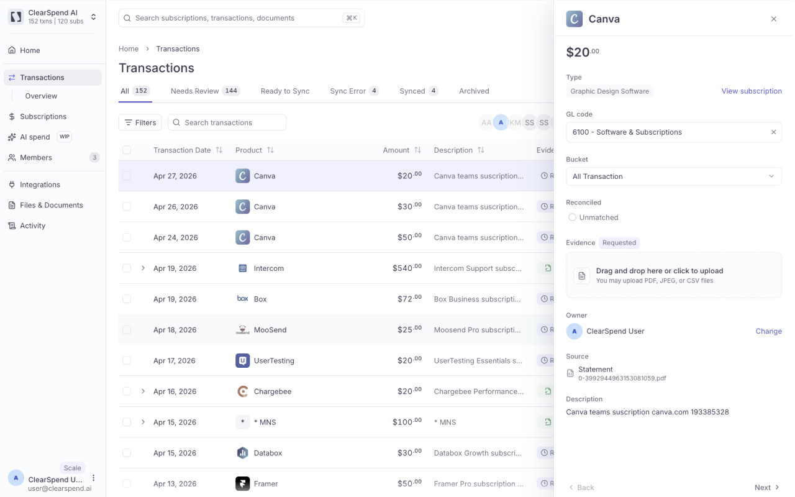
Task: Check the Intercom row checkbox
Action: pos(127,268)
